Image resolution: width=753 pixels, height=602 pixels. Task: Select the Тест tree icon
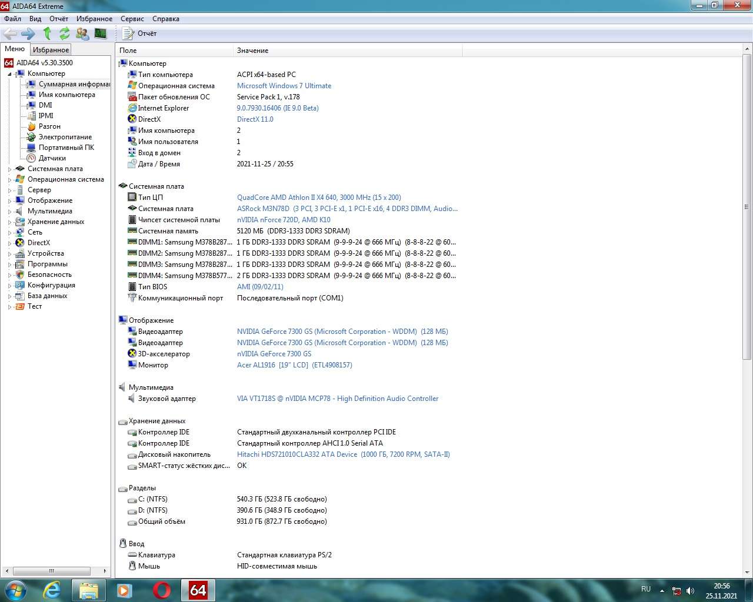pyautogui.click(x=20, y=306)
